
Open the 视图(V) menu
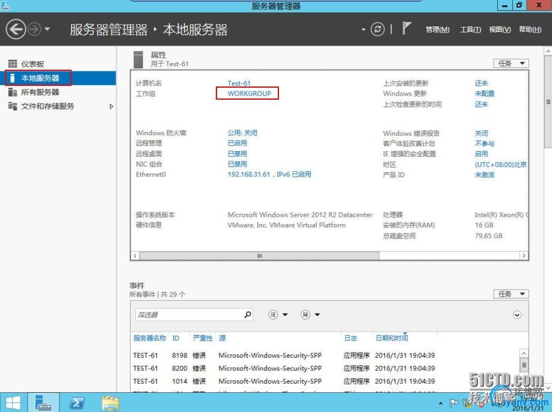pos(500,29)
